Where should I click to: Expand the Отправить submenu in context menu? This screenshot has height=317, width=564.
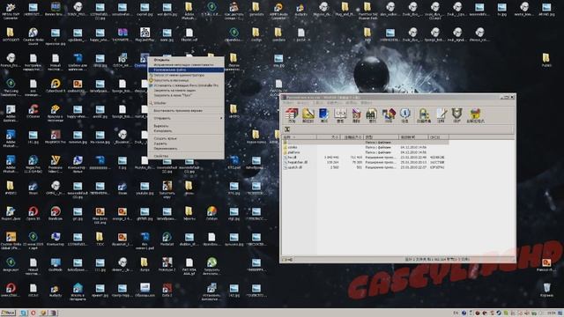pos(186,118)
